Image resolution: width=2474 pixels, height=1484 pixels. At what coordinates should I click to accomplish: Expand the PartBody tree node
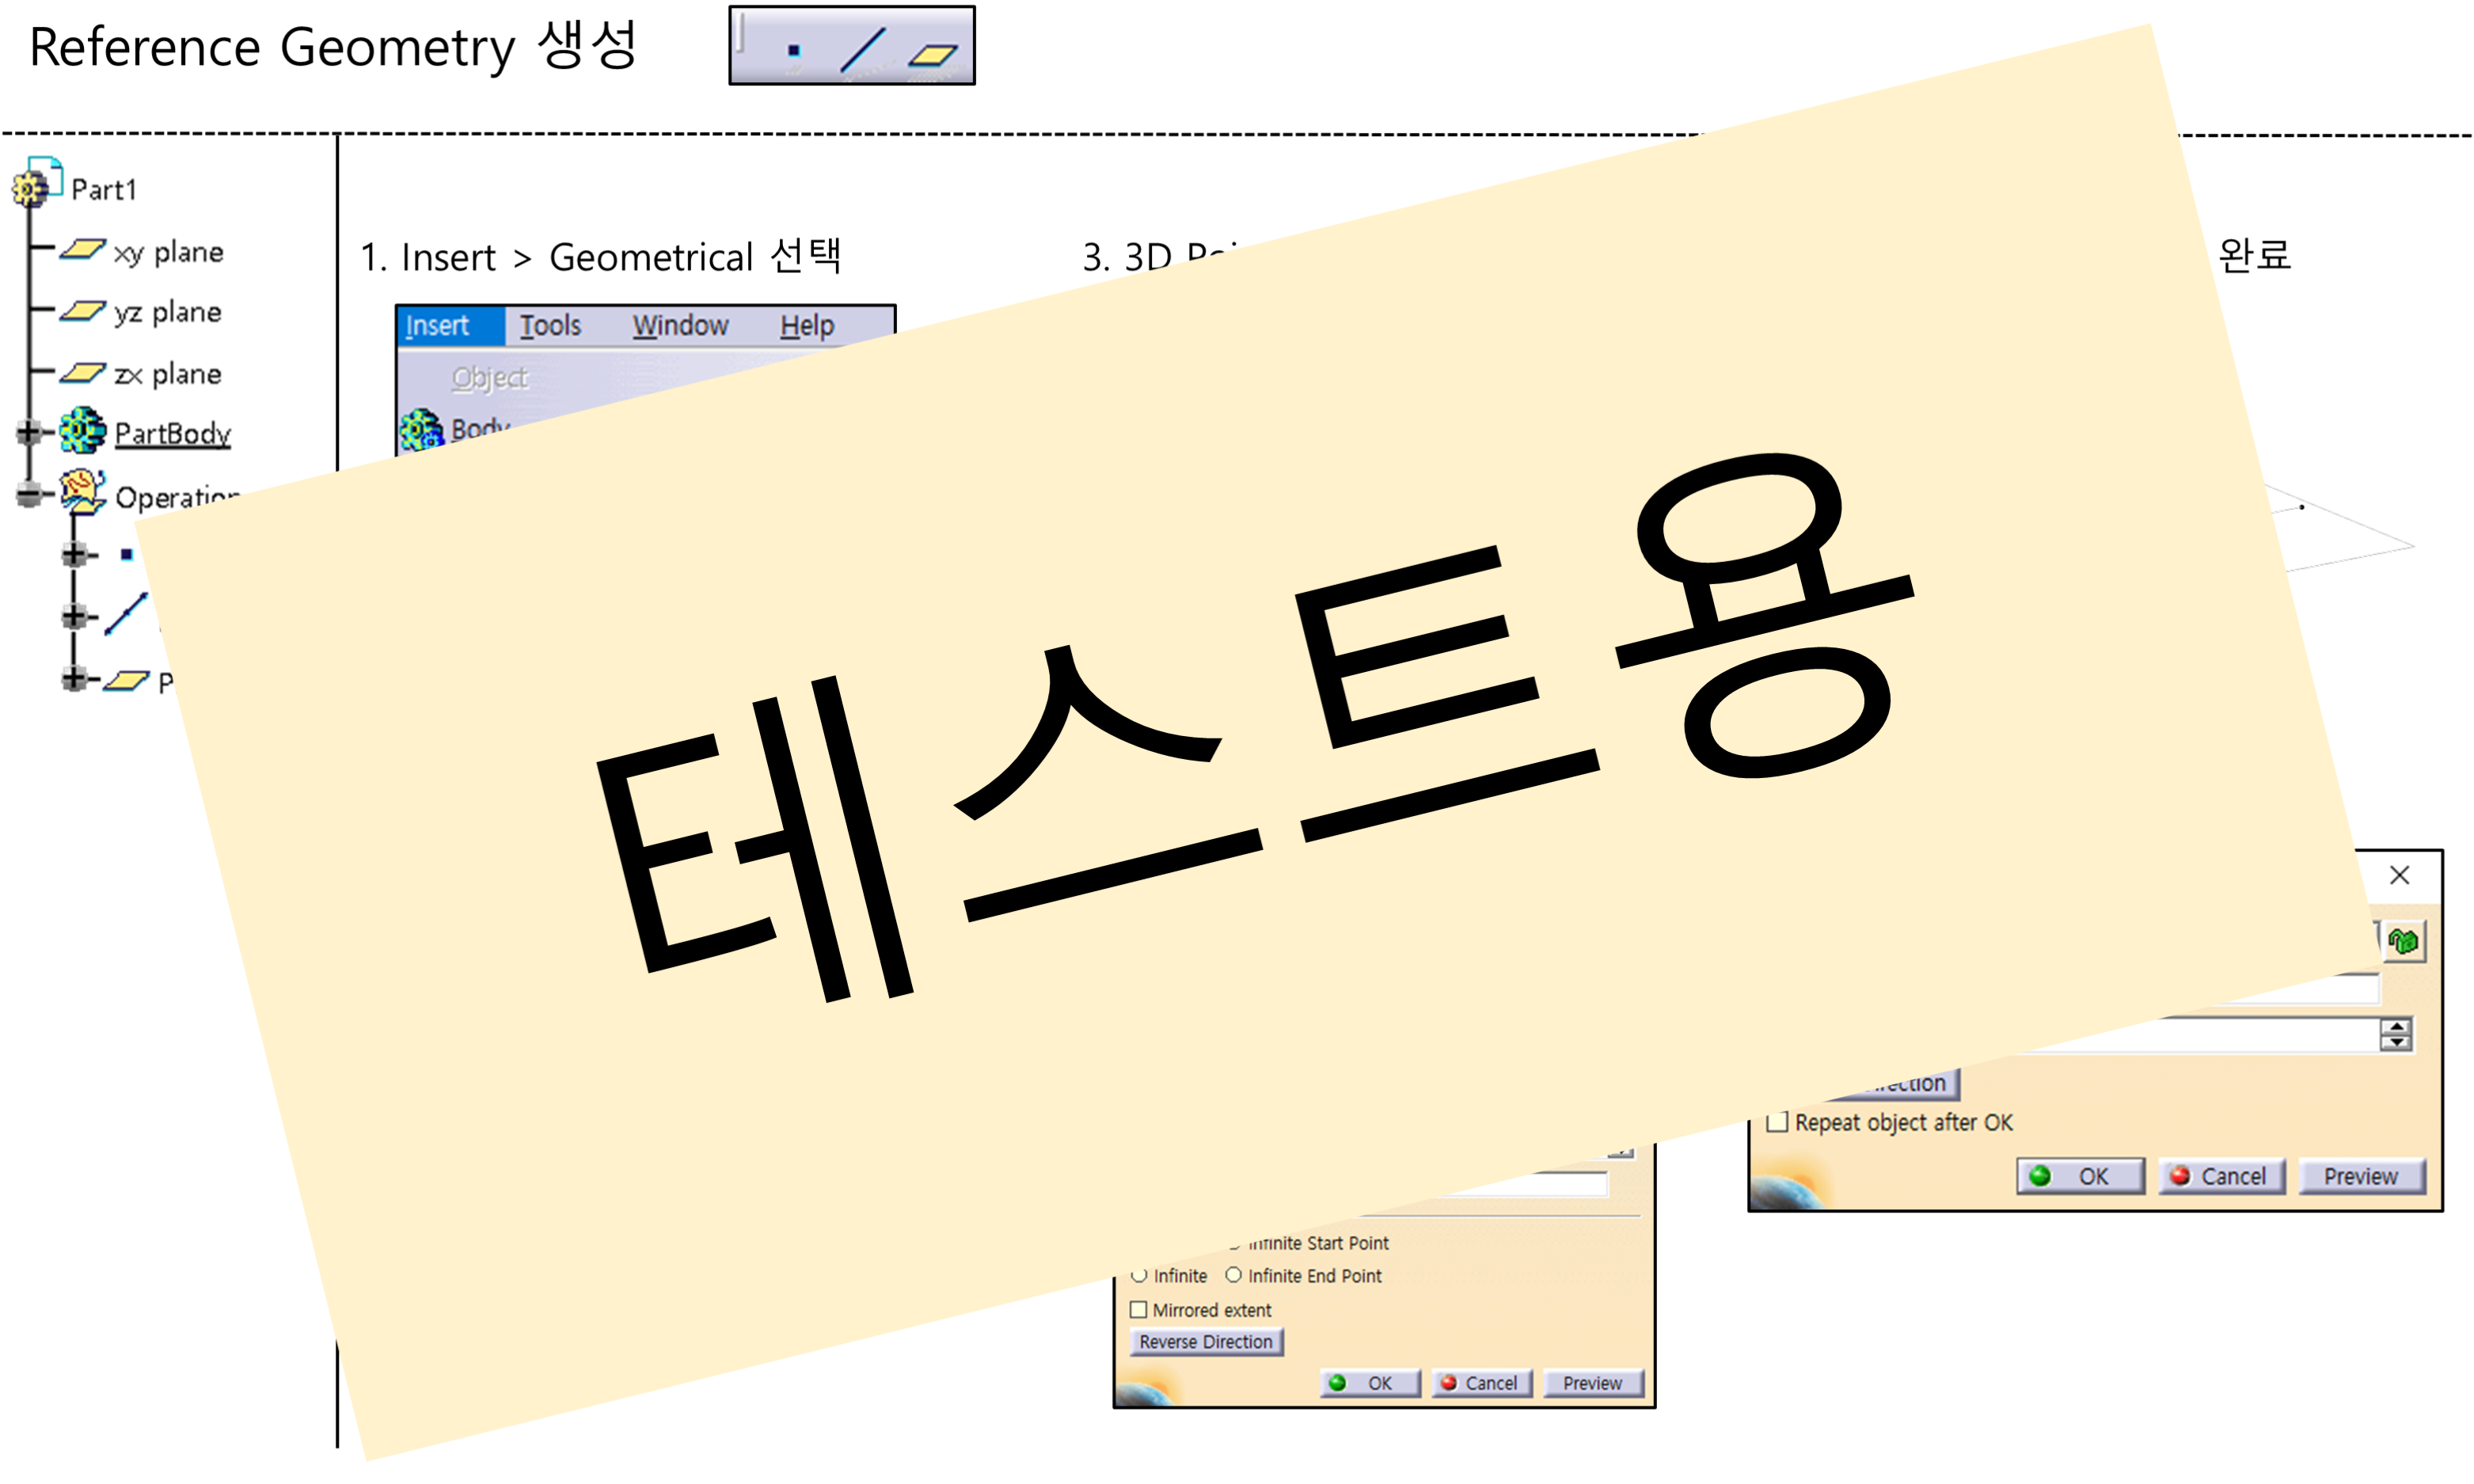(x=29, y=432)
